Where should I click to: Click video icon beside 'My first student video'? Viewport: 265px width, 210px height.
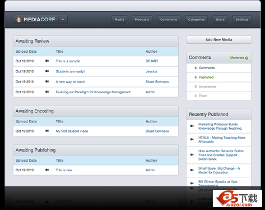coord(47,131)
